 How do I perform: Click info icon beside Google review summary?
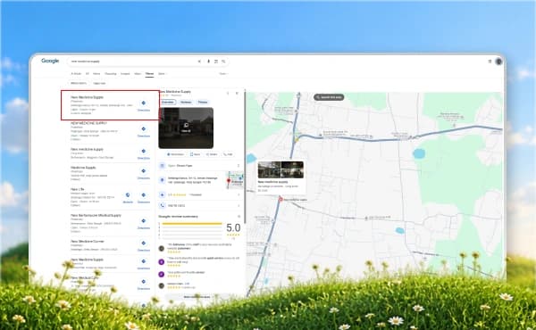point(239,217)
